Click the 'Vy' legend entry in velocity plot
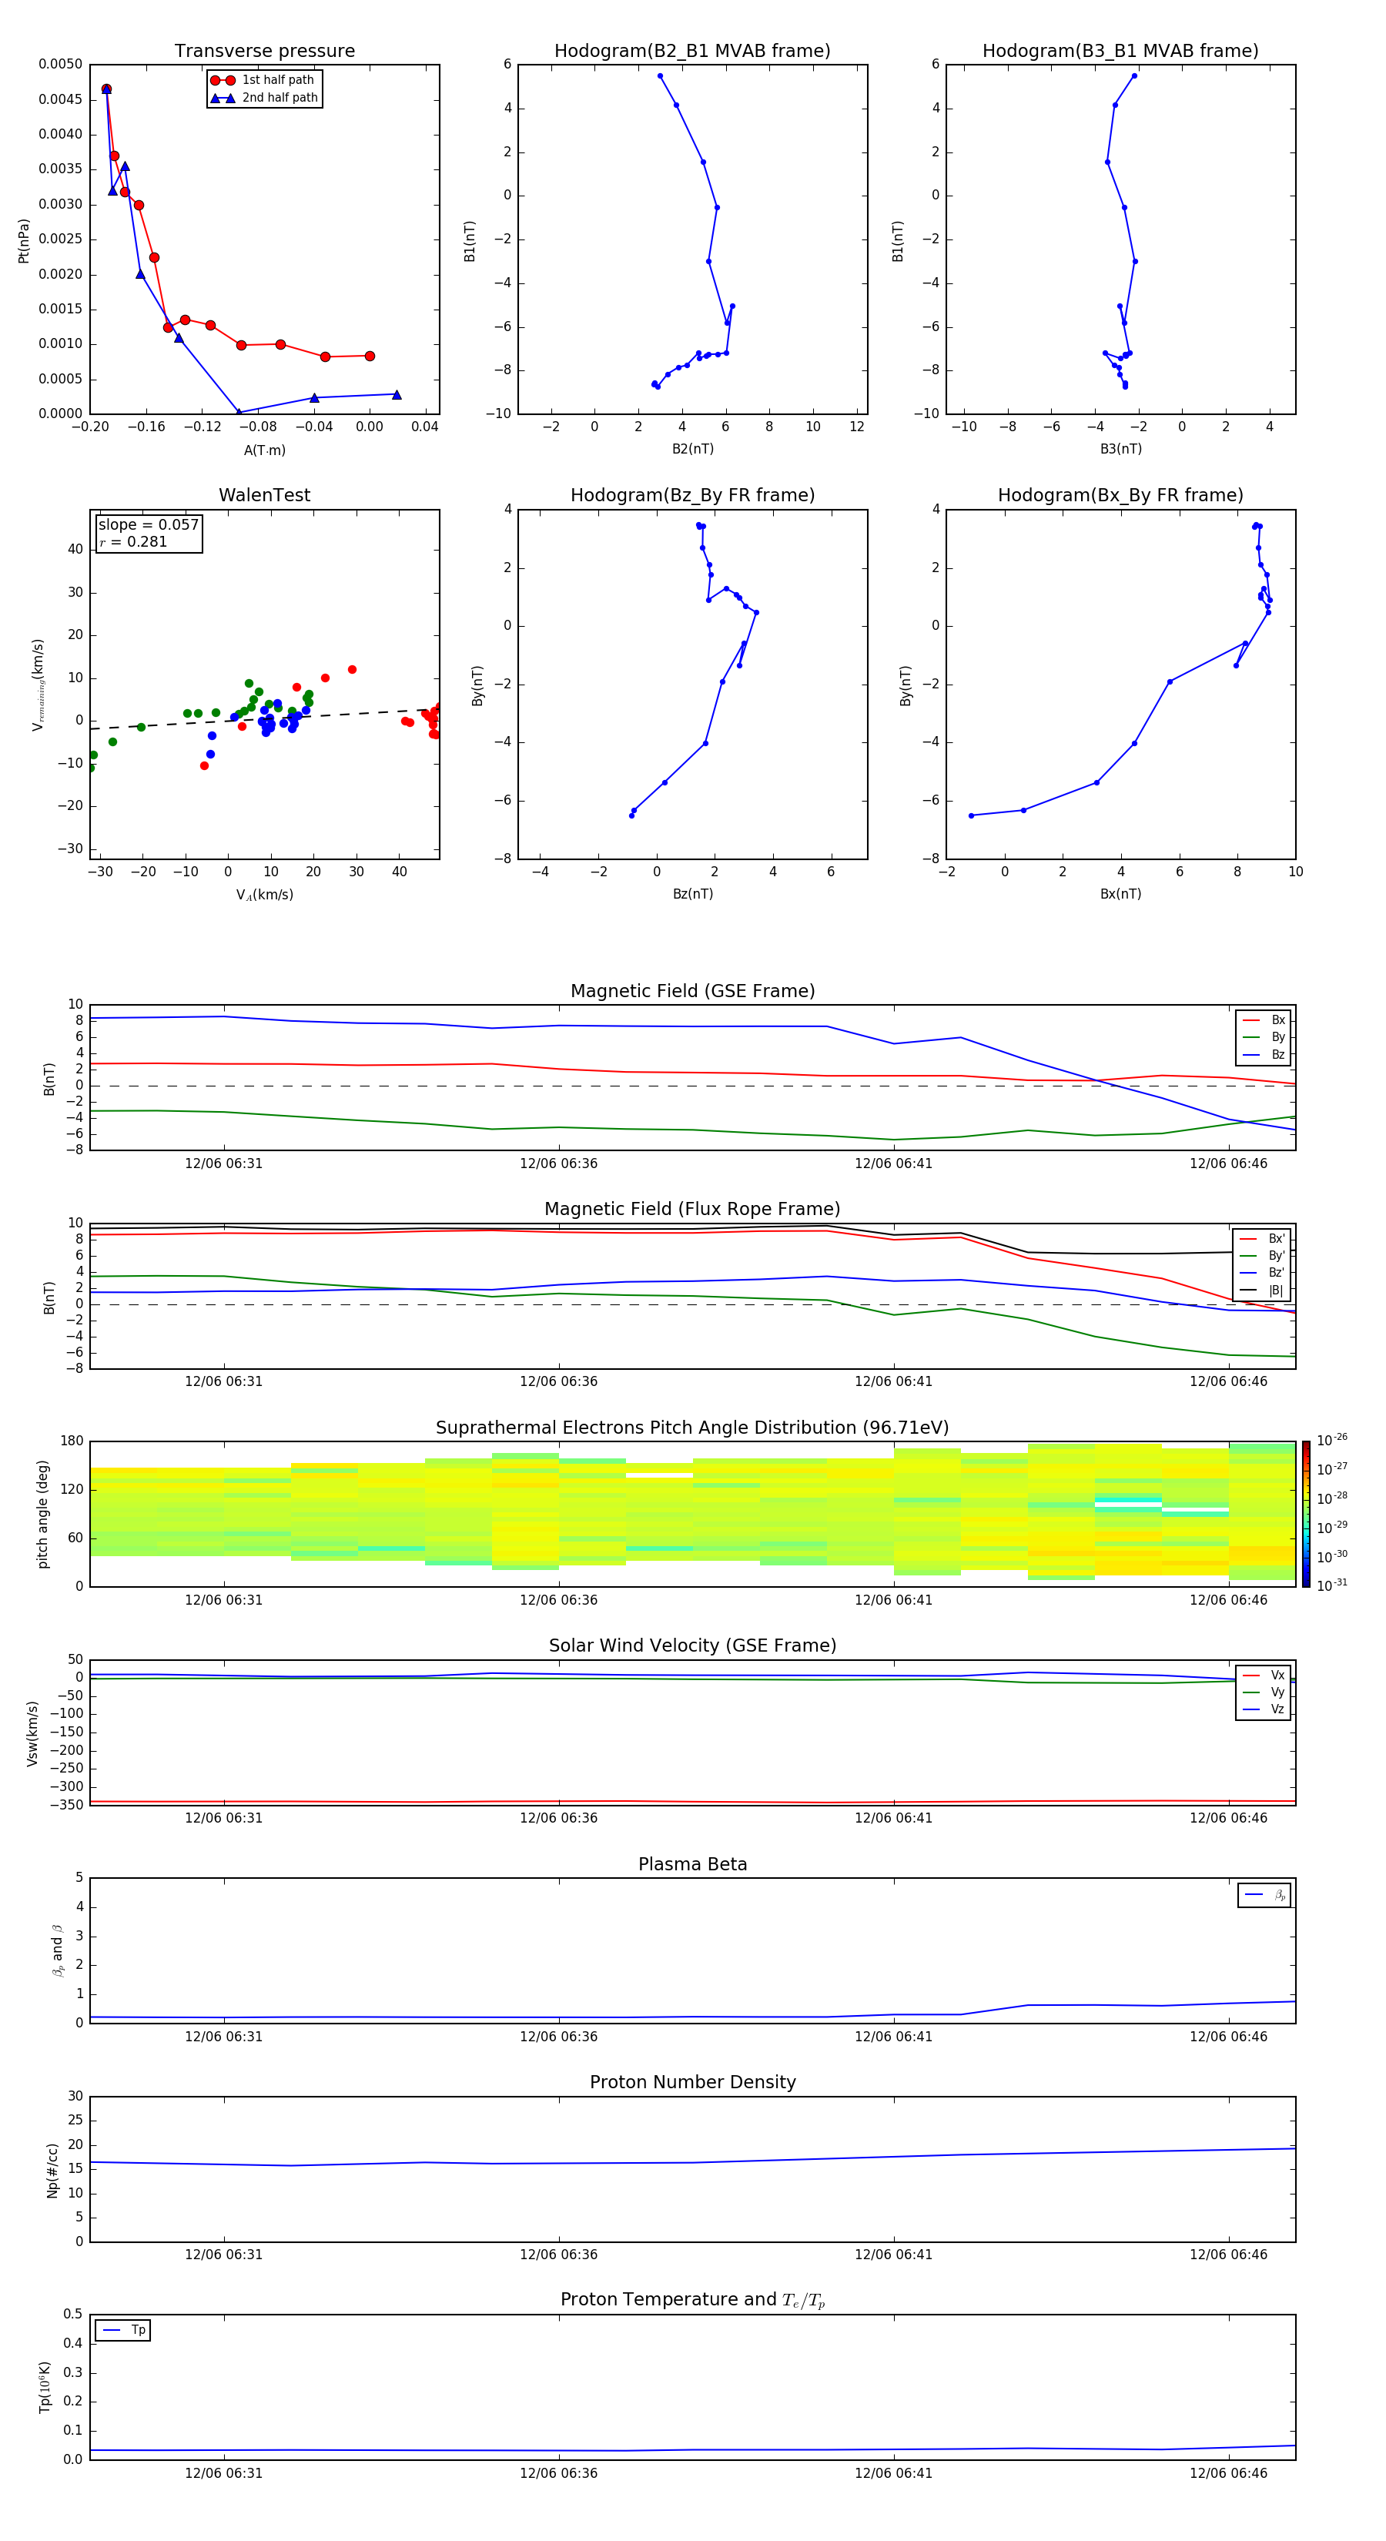Viewport: 1386px width, 2541px height. [x=1264, y=1692]
